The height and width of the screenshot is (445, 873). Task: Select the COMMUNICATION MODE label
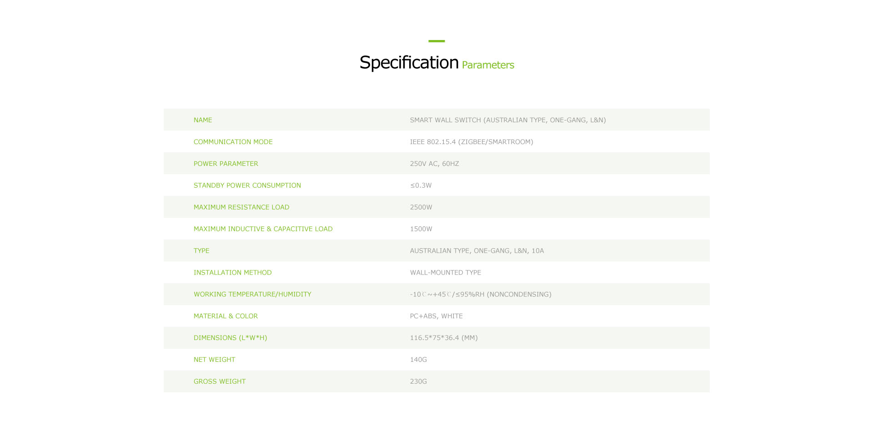click(x=233, y=142)
